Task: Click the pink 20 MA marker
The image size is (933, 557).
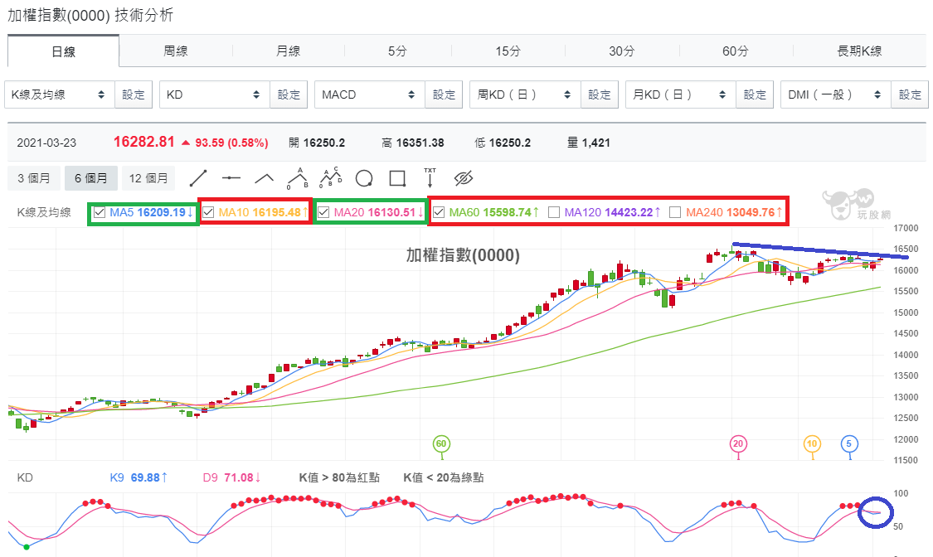Action: tap(738, 443)
